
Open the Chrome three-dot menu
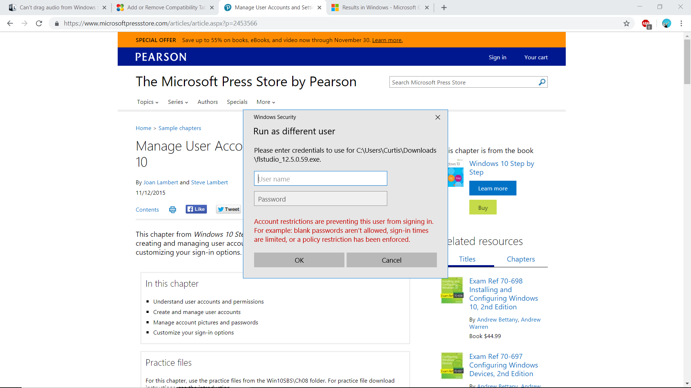(681, 23)
